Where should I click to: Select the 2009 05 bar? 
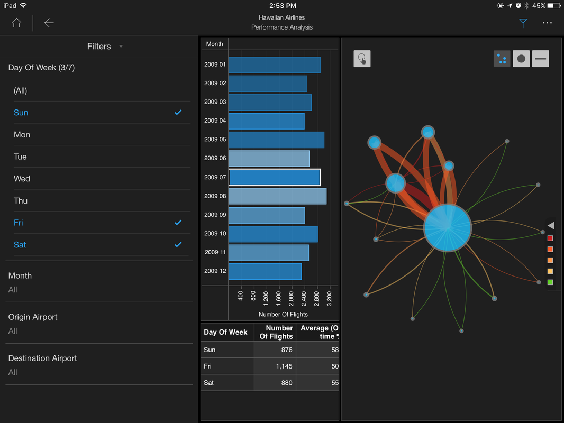coord(276,140)
